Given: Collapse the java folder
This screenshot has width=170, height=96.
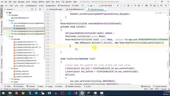Looking at the screenshot, I should [x=7, y=21].
